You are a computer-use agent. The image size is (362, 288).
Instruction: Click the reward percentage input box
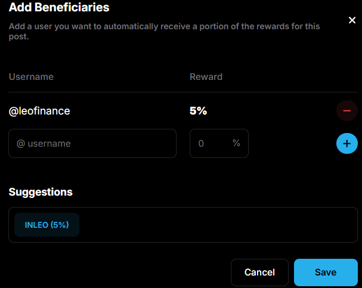tap(219, 144)
